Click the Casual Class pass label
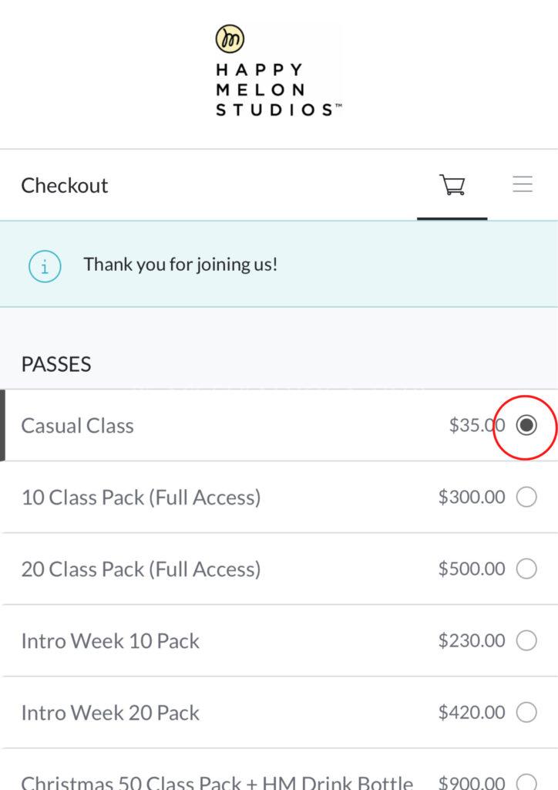 pos(77,426)
